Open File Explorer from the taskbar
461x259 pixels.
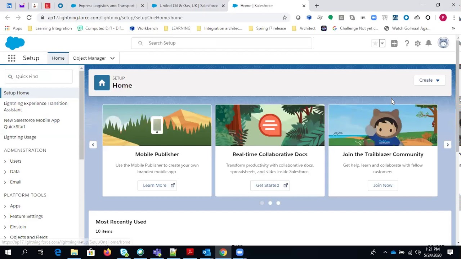(74, 252)
